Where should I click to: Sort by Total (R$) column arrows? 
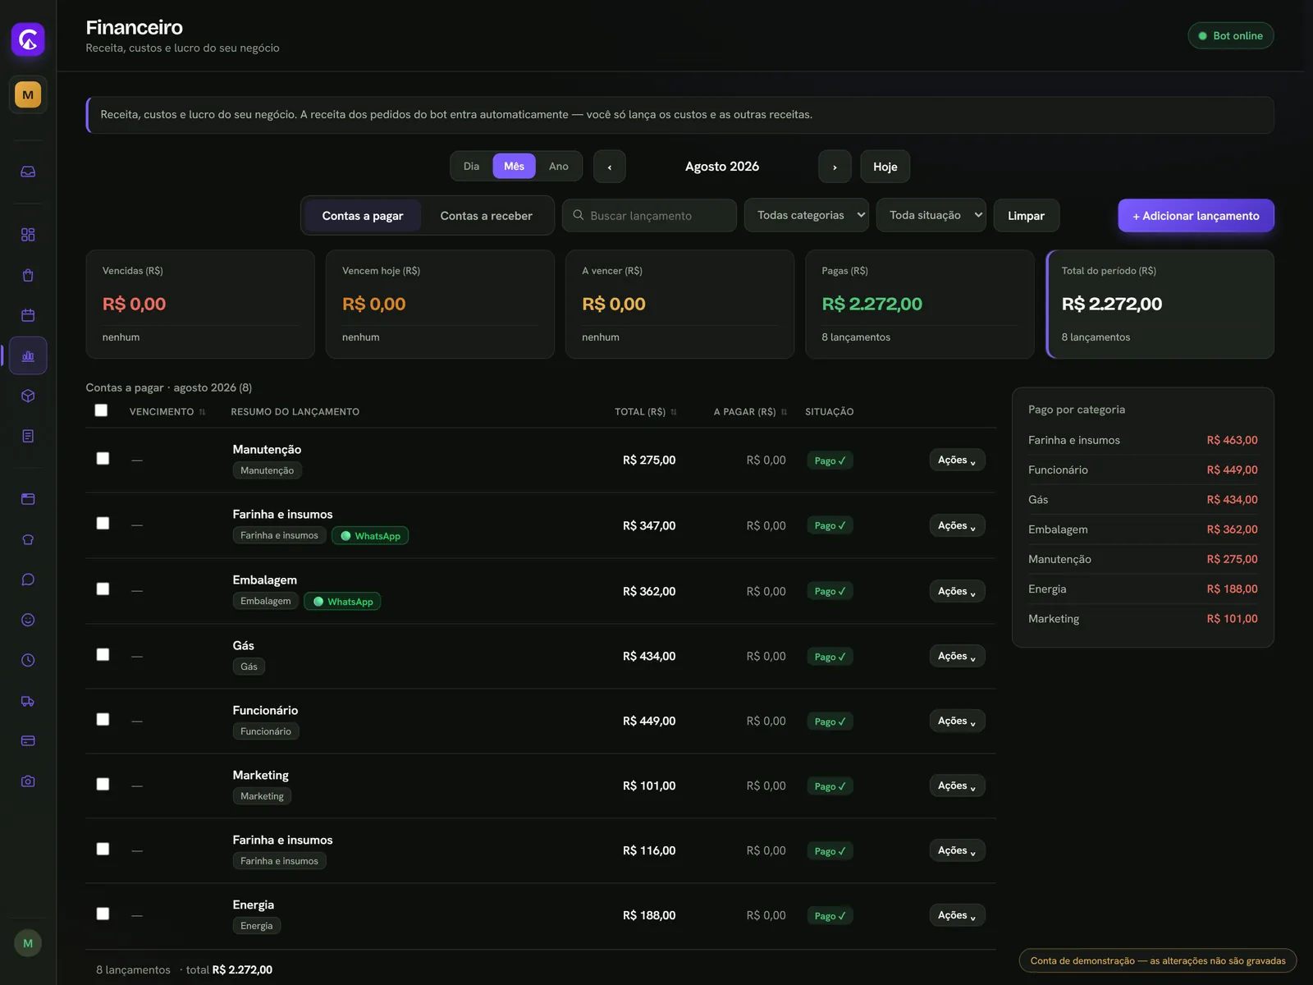coord(674,412)
